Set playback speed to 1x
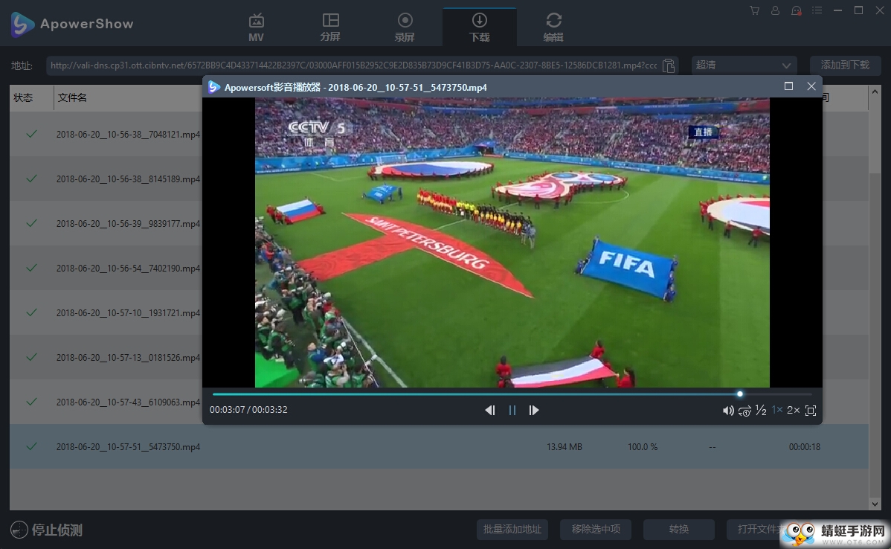 (x=776, y=410)
